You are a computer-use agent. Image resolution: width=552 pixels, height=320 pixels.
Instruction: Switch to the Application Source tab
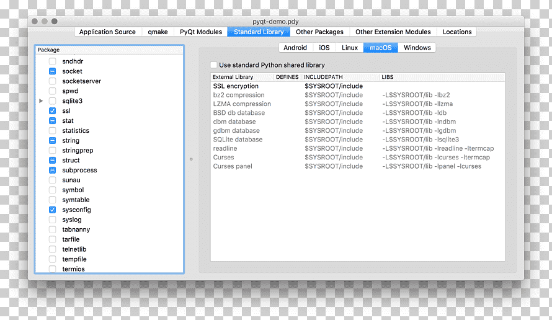coord(107,32)
